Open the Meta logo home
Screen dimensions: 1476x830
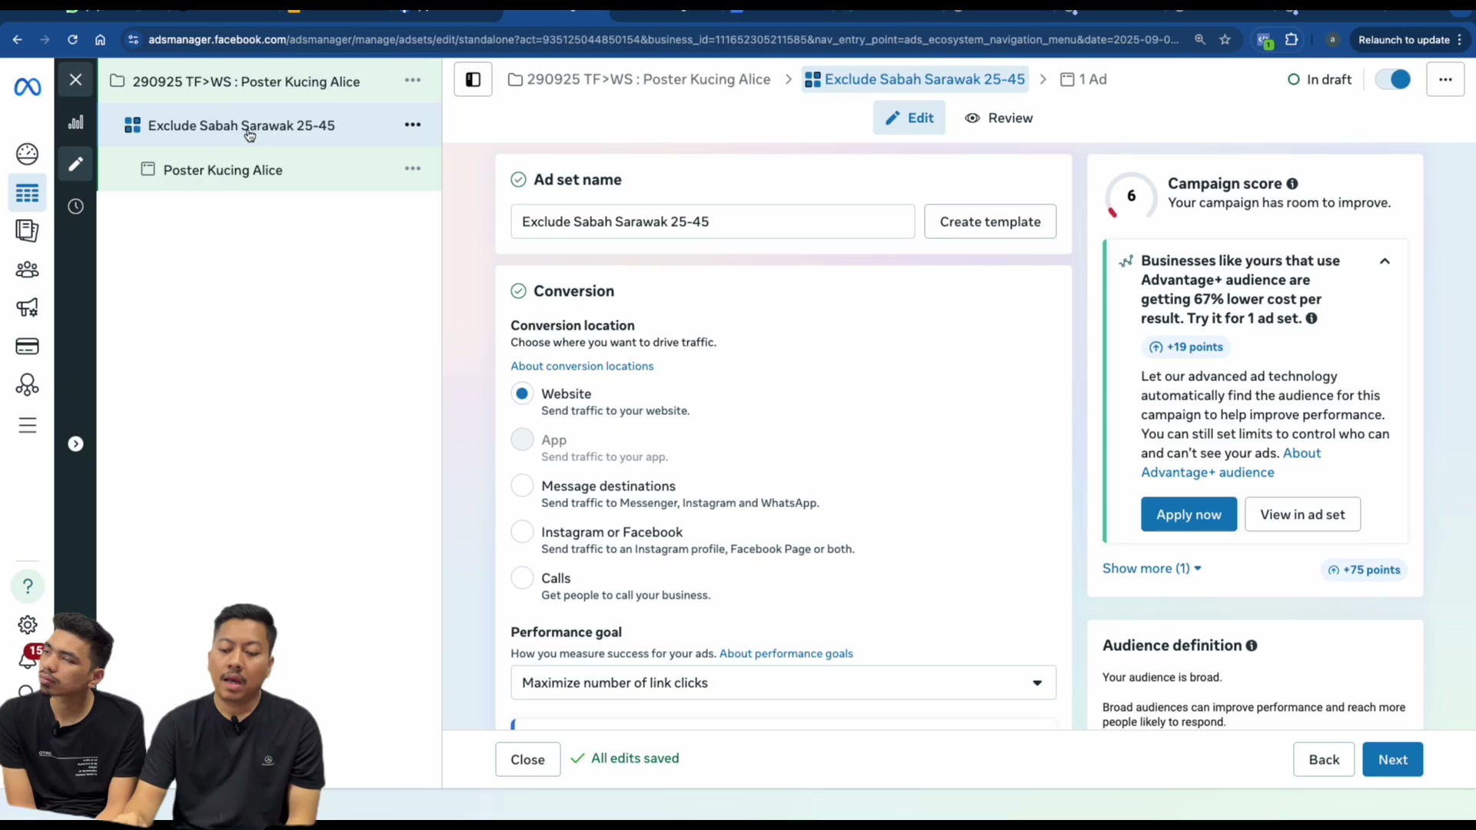27,88
